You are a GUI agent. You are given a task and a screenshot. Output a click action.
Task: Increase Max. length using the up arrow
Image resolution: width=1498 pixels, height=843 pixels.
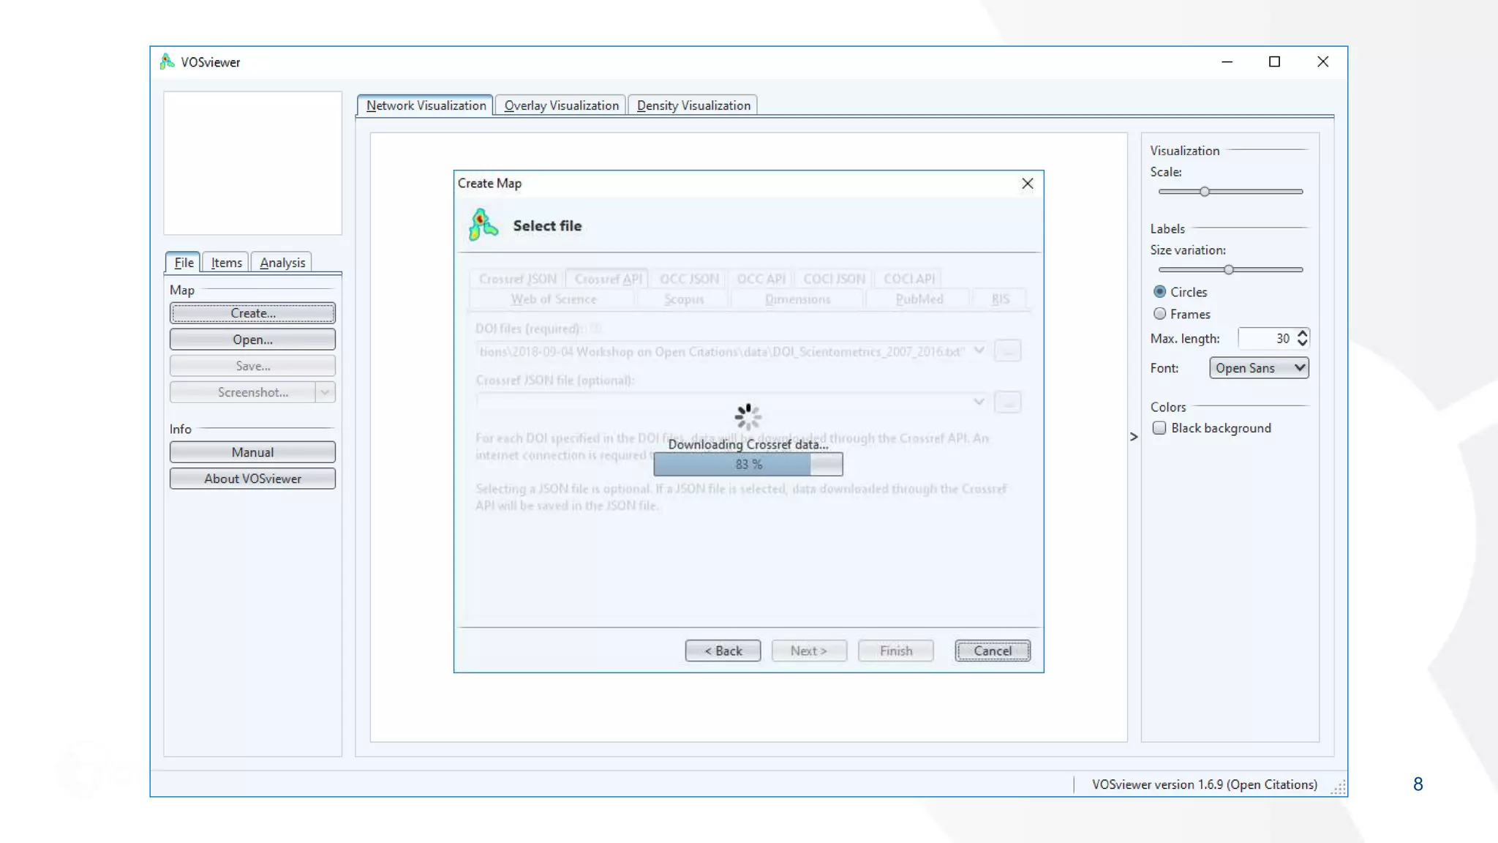click(x=1302, y=334)
